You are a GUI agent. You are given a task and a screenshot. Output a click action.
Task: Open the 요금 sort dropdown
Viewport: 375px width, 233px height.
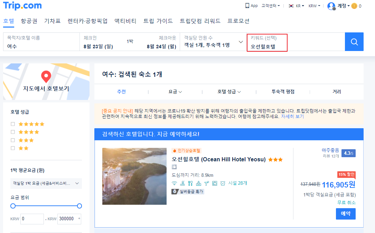(175, 92)
